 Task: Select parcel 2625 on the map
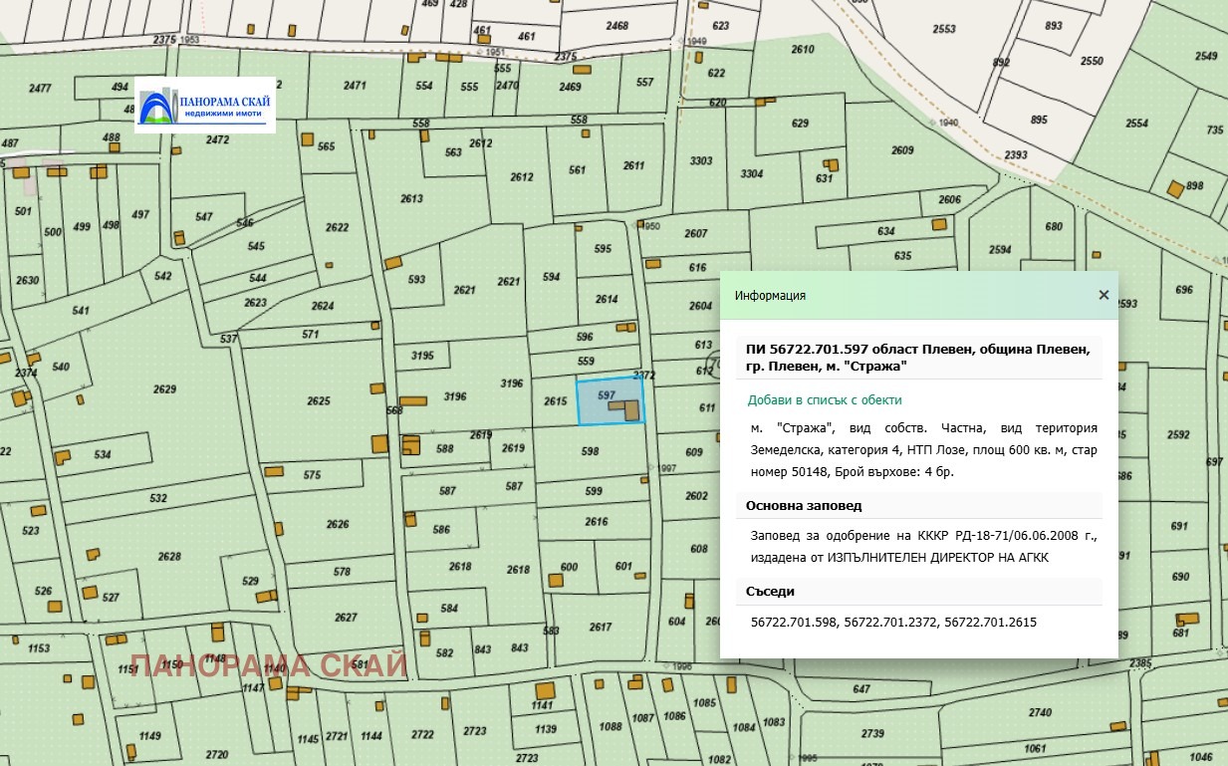[x=318, y=400]
